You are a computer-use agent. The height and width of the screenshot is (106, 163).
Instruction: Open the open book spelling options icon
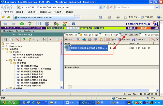click(39, 24)
